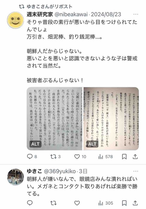Screen dimensions: 146x209
Task: Show ALT text of left image
Action: pos(35,144)
